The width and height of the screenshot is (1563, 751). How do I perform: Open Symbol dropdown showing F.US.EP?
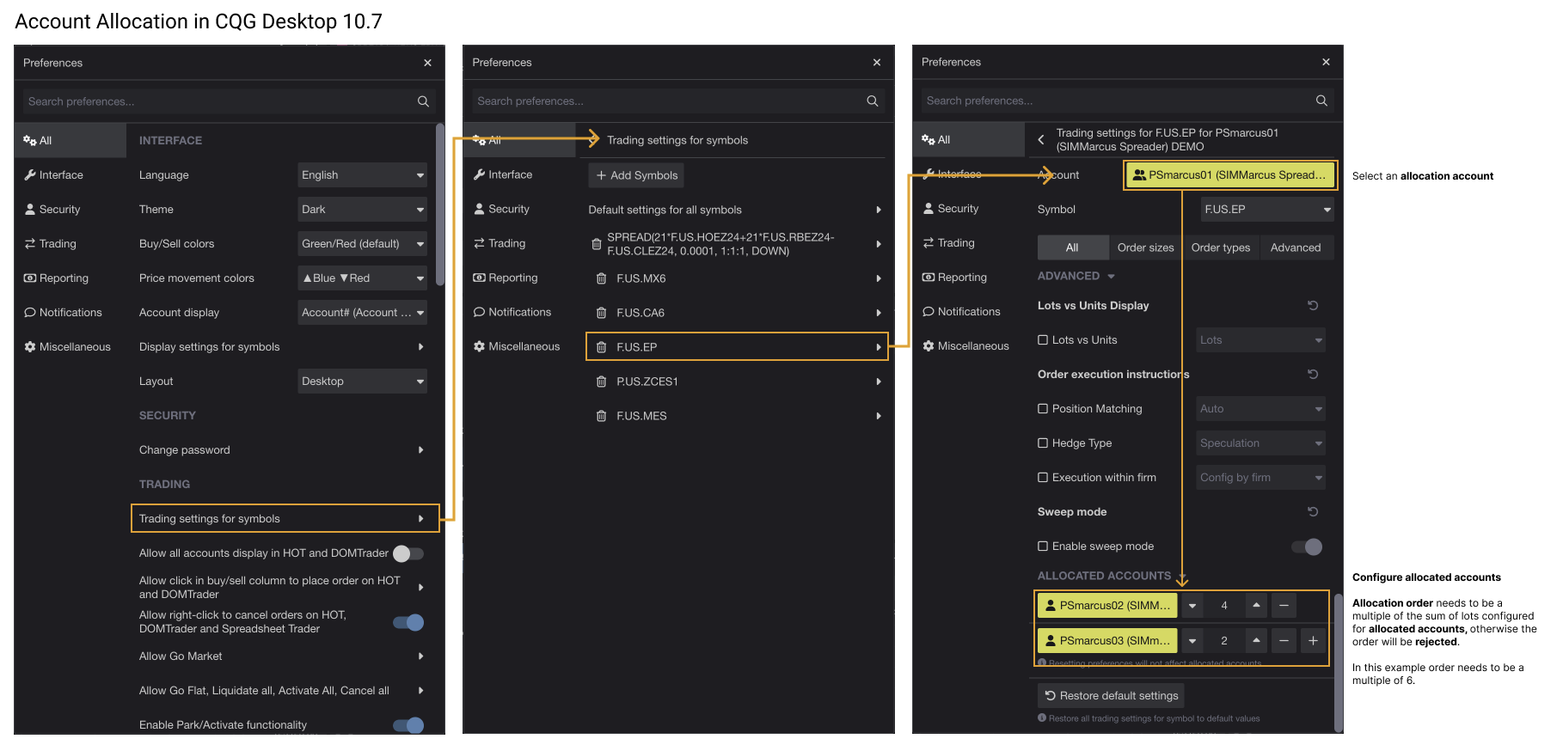pyautogui.click(x=1267, y=210)
